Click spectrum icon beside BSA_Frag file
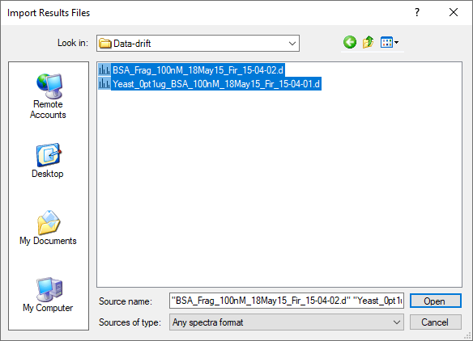Screen dimensions: 473x341 104,70
